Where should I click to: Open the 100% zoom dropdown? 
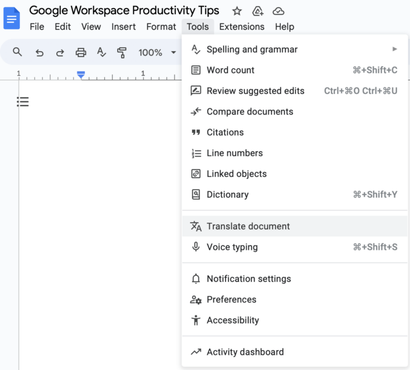(156, 52)
